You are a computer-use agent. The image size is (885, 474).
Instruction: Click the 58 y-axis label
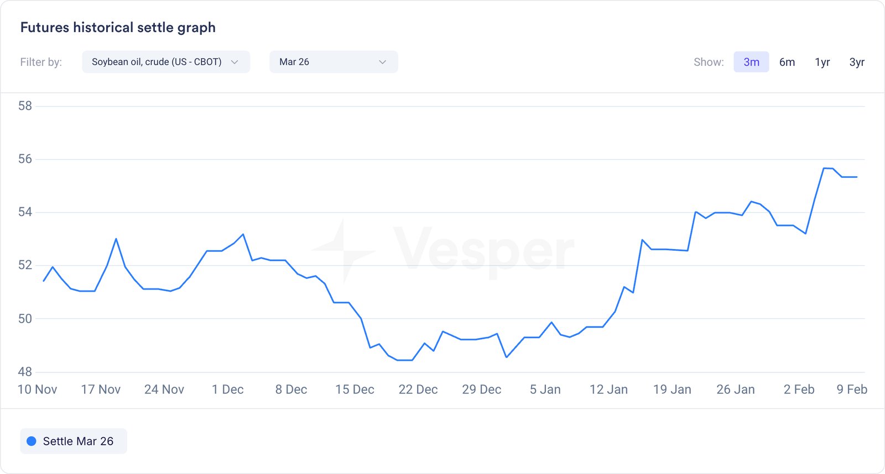pos(25,106)
